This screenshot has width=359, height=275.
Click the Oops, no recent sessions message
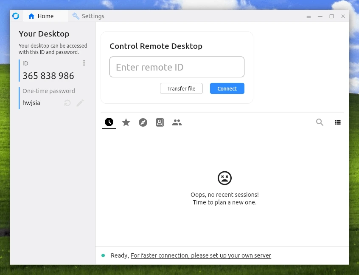(224, 195)
